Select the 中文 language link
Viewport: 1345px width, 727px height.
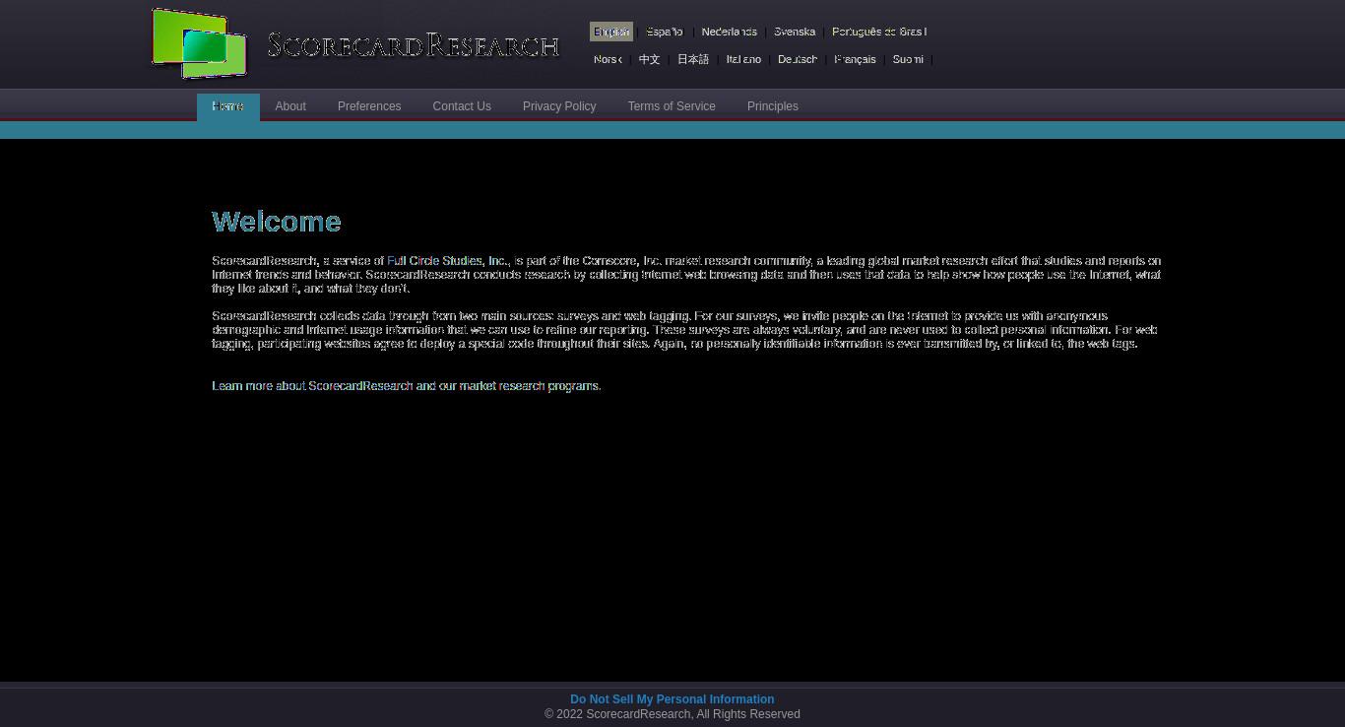649,59
